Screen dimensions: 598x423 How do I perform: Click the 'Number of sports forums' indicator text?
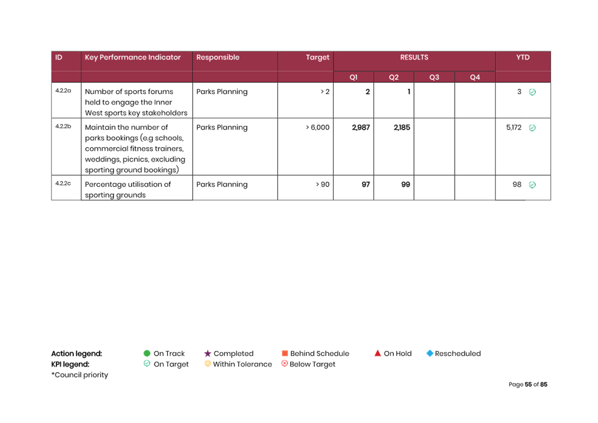130,92
